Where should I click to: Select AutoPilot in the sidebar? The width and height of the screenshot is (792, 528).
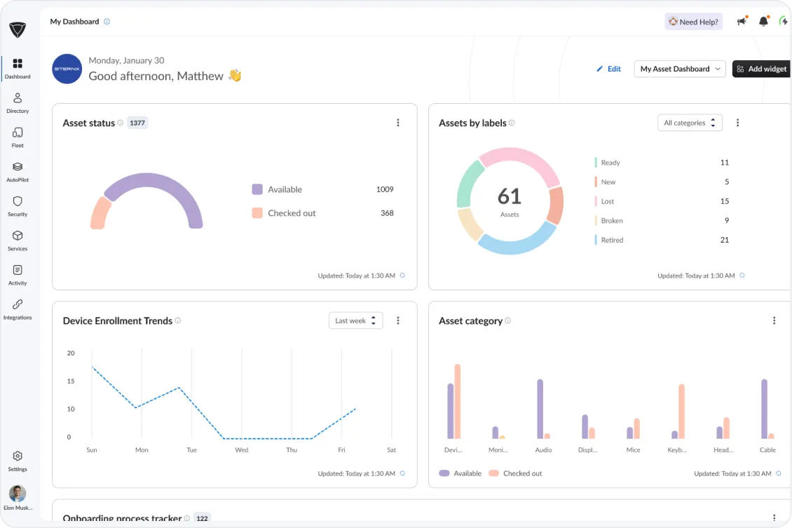[x=18, y=173]
